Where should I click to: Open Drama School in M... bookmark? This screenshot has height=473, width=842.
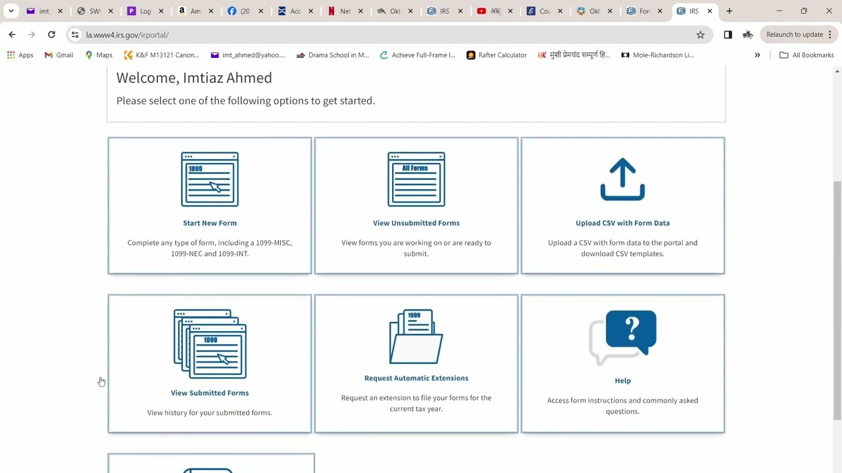tap(332, 55)
